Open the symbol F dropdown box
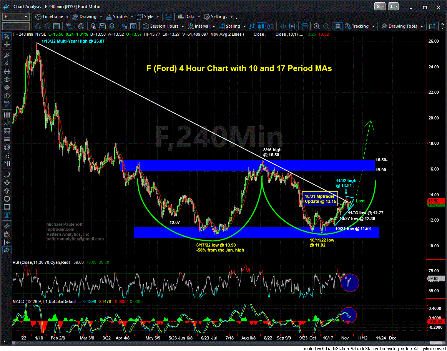The height and width of the screenshot is (351, 447). 16,17
